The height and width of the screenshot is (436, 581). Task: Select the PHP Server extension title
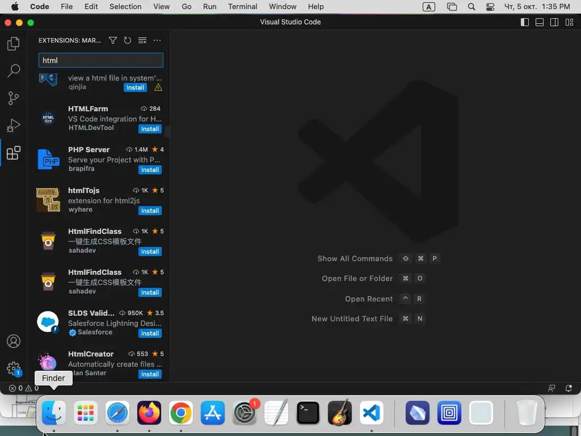coord(89,149)
